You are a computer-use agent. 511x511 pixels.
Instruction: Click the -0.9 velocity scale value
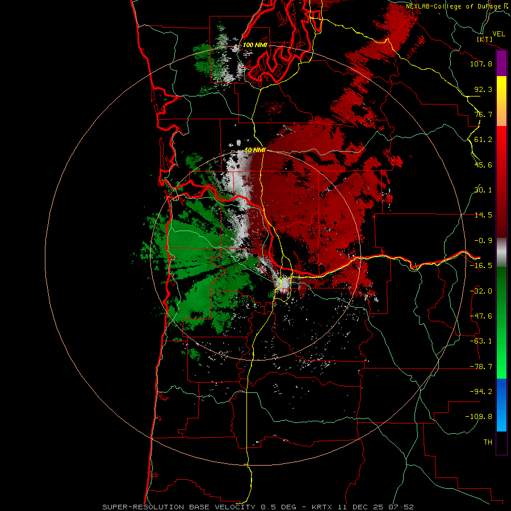tap(483, 241)
